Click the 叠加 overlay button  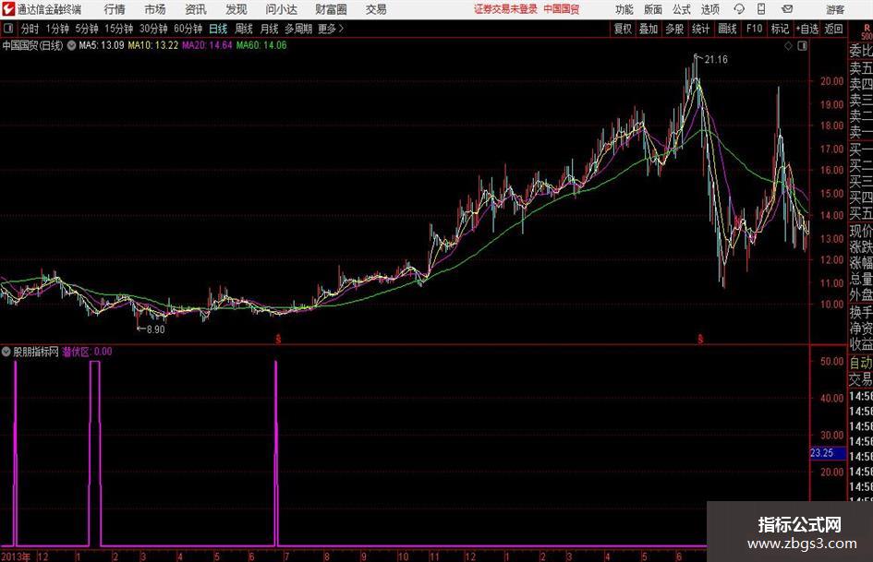649,29
